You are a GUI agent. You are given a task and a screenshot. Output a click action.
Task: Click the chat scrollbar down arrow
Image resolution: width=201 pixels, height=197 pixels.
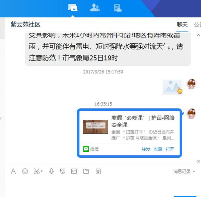tap(198, 161)
